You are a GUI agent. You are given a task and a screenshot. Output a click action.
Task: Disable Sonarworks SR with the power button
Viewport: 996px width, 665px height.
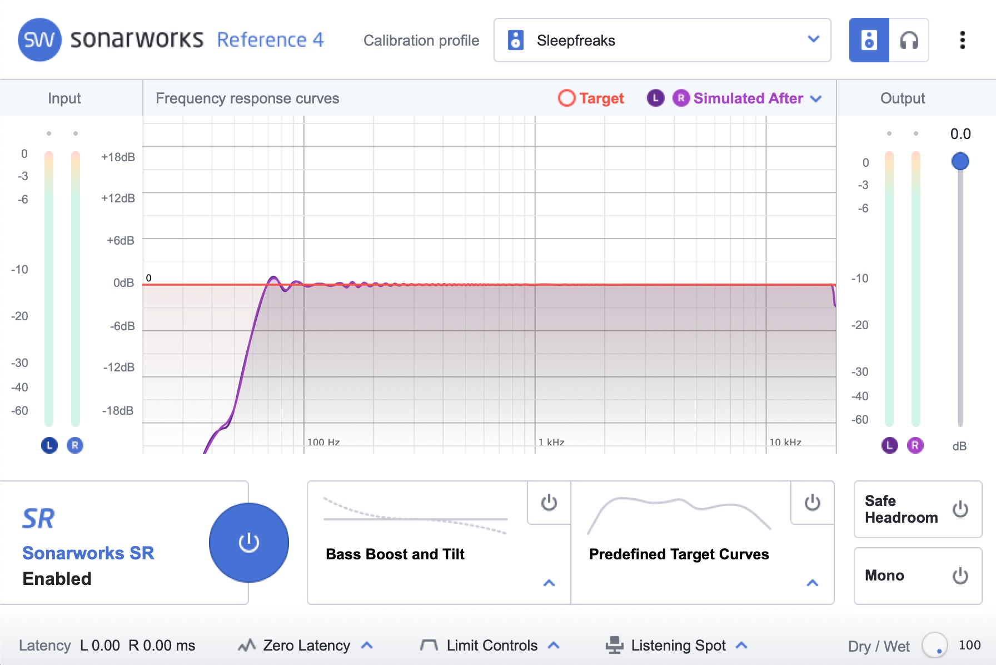pos(248,543)
